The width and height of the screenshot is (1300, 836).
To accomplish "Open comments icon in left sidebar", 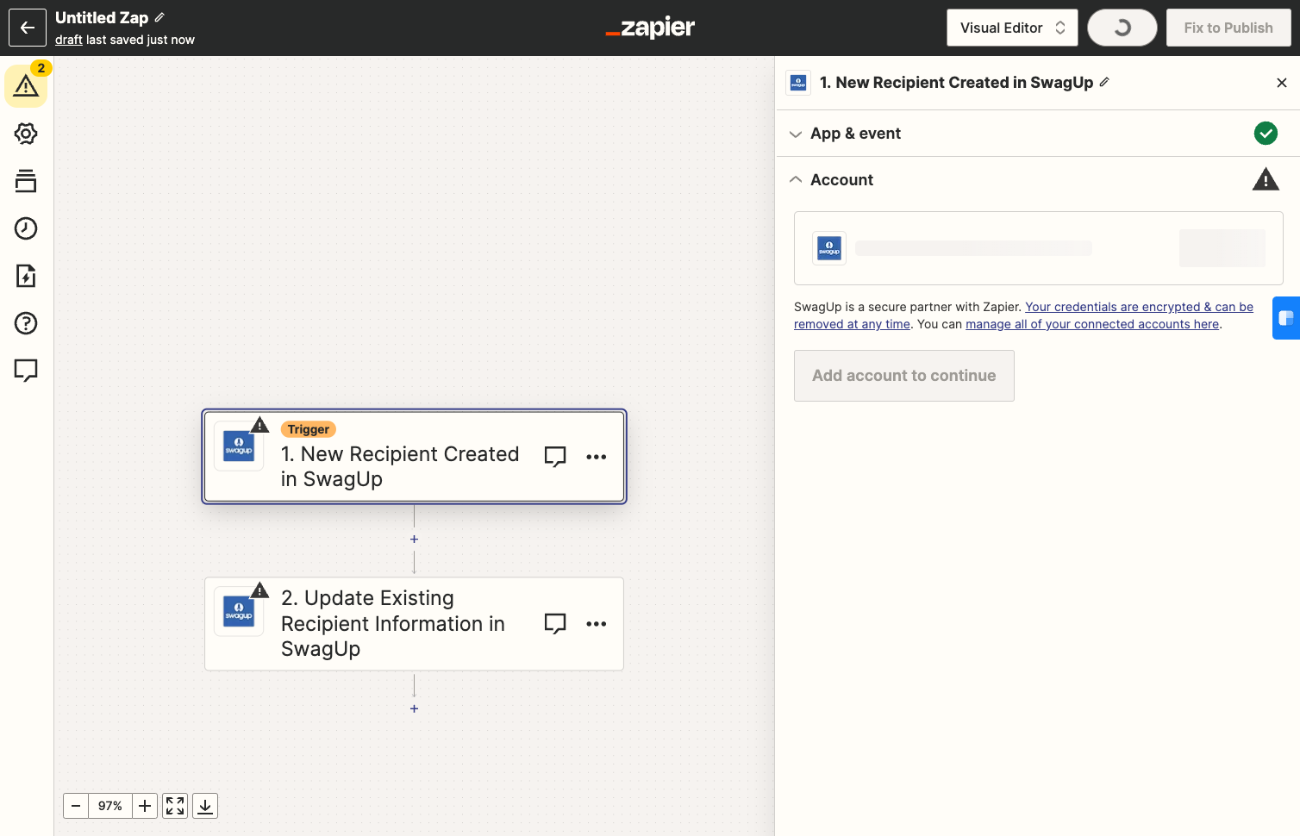I will [26, 371].
